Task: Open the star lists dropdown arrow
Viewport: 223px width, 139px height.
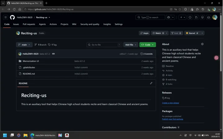Action: 202,33
